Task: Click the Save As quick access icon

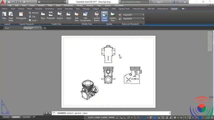Action: pos(20,2)
